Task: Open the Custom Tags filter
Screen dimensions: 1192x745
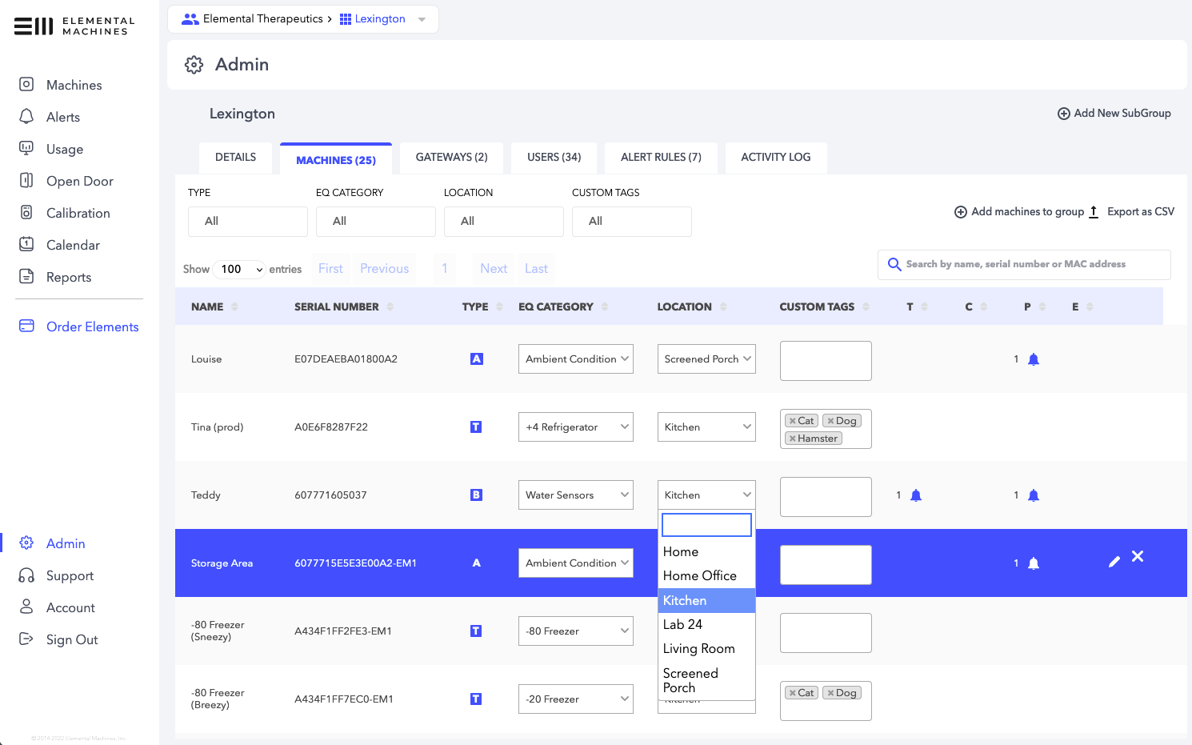Action: [632, 222]
